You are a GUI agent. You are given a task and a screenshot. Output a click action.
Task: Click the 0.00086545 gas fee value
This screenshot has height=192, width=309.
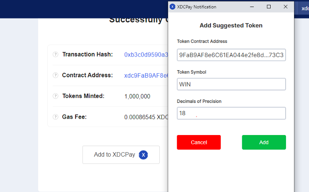146,117
